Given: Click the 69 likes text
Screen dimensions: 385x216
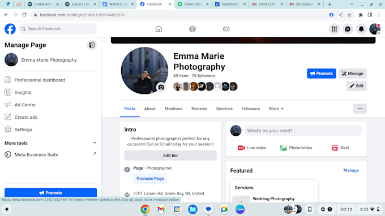Looking at the screenshot, I should pos(181,76).
